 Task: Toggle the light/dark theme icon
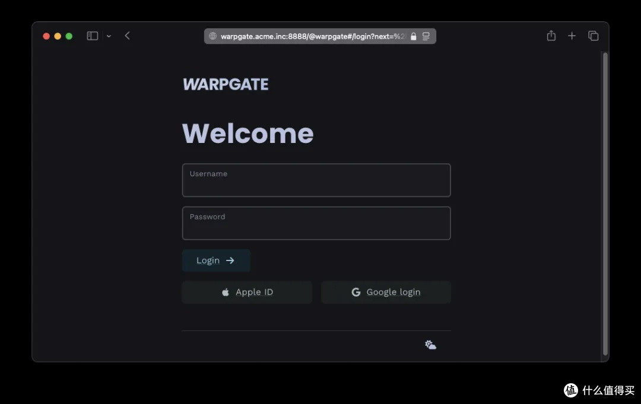pos(430,345)
